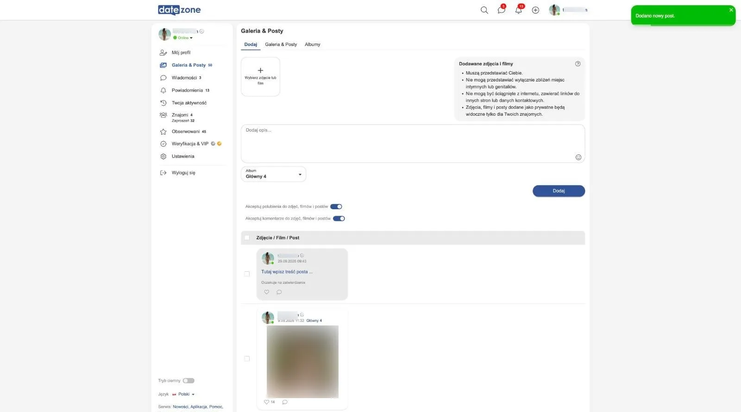Check the select-all box in table header

tap(247, 237)
